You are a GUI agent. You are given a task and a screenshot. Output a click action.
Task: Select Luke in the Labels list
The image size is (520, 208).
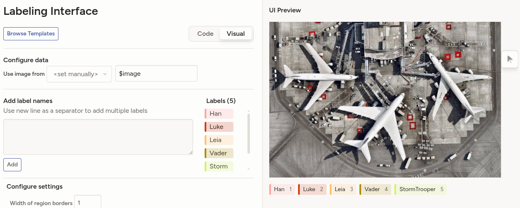[x=219, y=127]
